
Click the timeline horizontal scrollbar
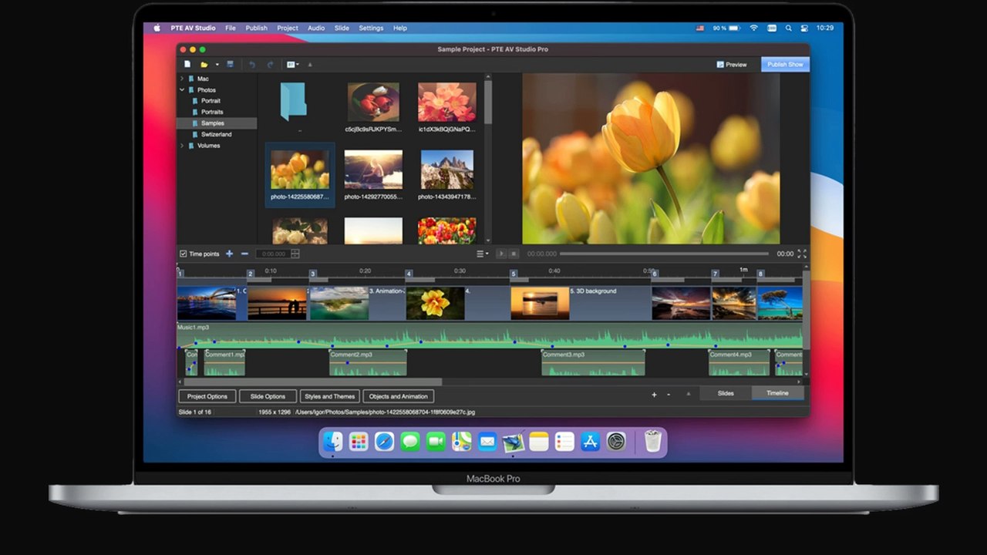tap(313, 382)
